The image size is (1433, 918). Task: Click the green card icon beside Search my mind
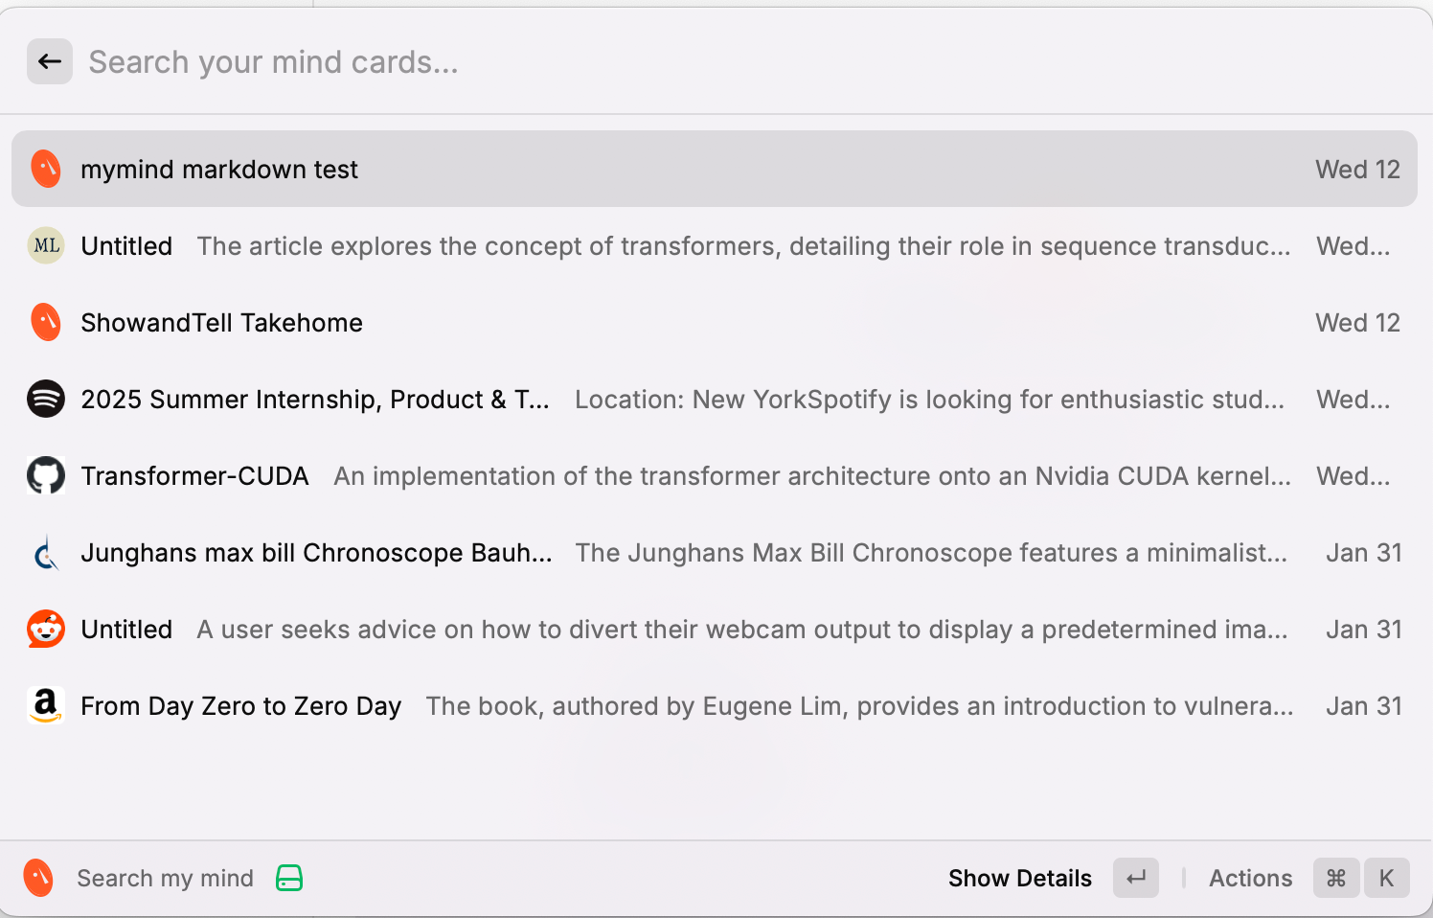(288, 877)
